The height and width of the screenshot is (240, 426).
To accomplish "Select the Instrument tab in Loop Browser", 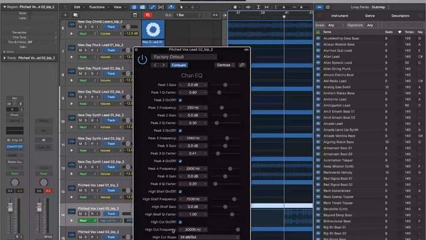I will tap(339, 16).
